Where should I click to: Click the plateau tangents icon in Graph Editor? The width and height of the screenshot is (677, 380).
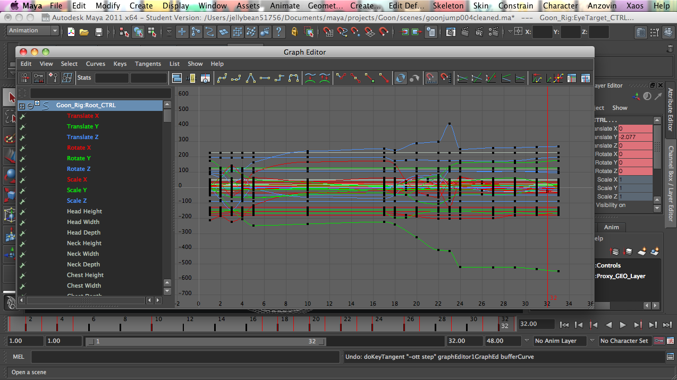click(x=294, y=78)
